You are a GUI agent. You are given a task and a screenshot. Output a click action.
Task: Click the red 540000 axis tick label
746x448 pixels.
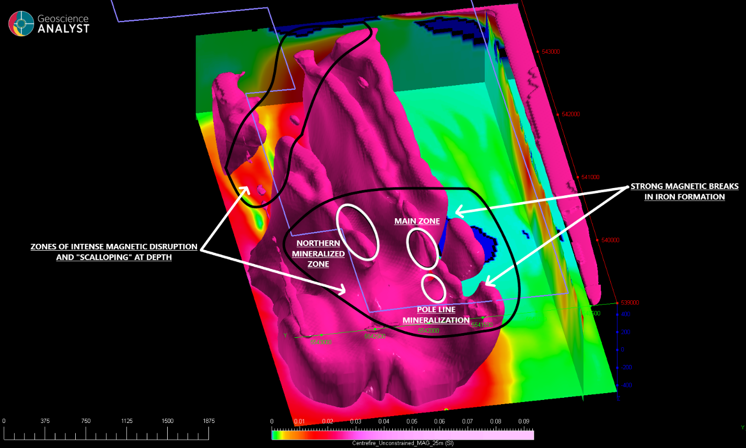[x=610, y=240]
